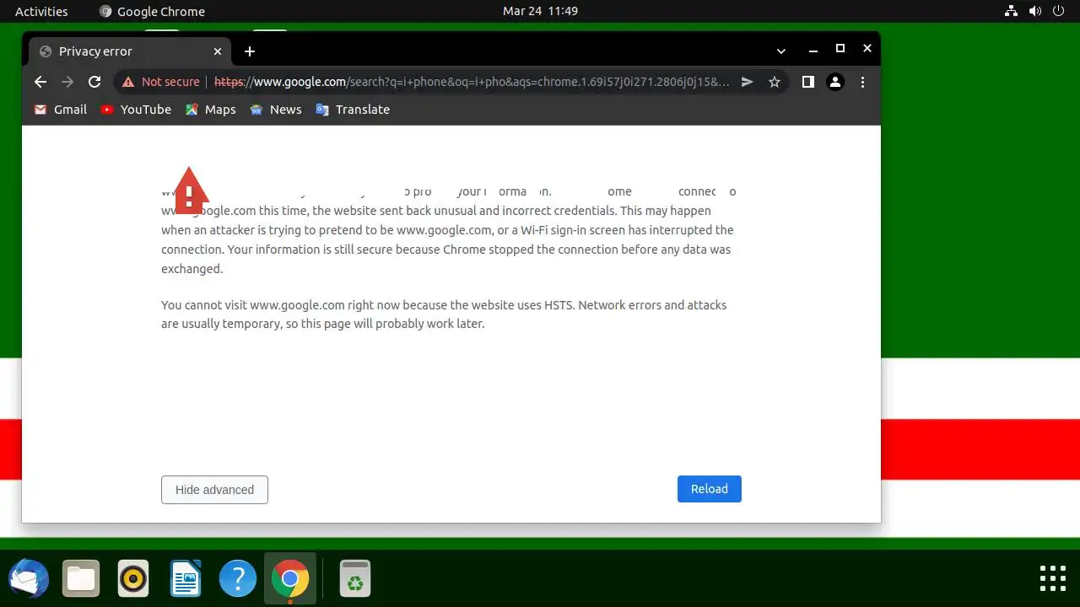Click the URL address bar text

pyautogui.click(x=472, y=82)
